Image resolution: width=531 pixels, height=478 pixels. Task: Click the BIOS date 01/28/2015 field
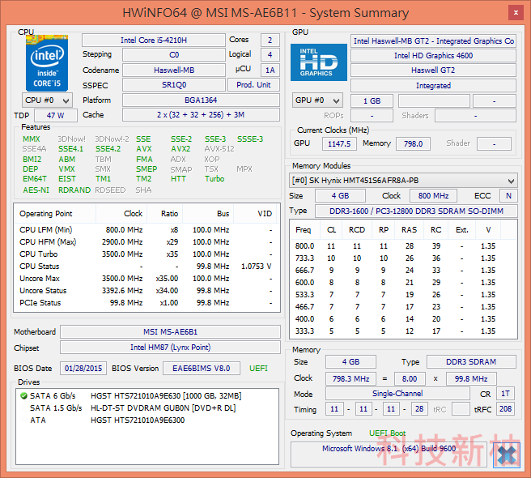(83, 368)
